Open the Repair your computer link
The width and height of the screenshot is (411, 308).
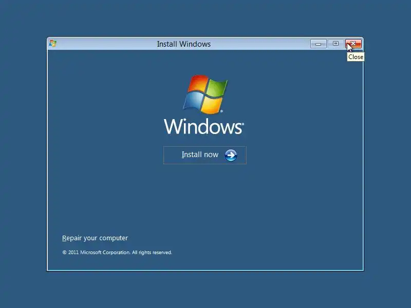[x=95, y=238]
